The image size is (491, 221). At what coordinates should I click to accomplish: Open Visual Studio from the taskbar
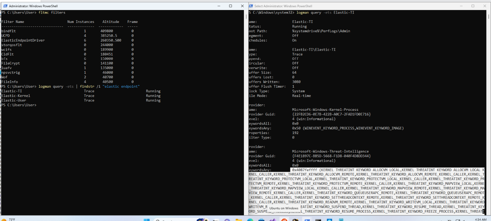coord(273,220)
